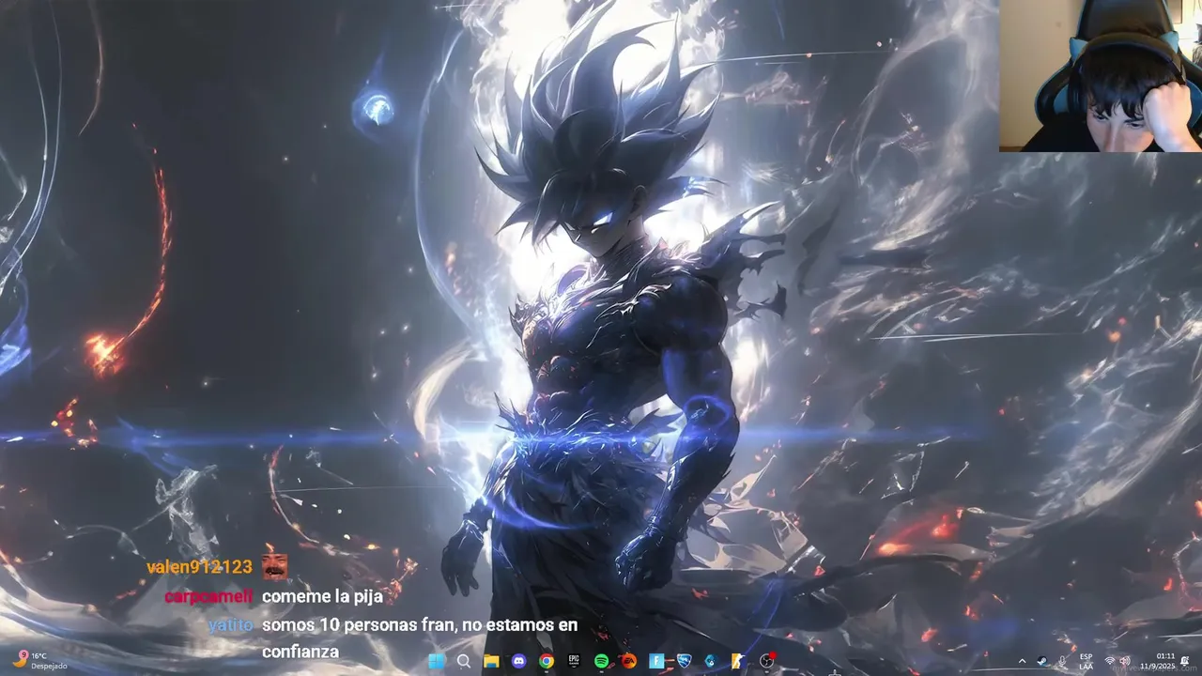
Task: Switch to OBS Studio in the taskbar
Action: [766, 661]
